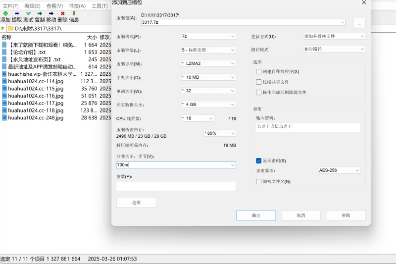This screenshot has height=264, width=396.
Task: Open the 工具(T) menu
Action: pyautogui.click(x=99, y=6)
